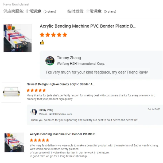The image size is (163, 163).
Task: Click the name Timmy Zhang
Action: [69, 58]
